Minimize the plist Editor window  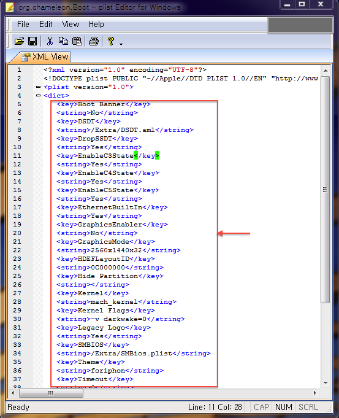287,4
